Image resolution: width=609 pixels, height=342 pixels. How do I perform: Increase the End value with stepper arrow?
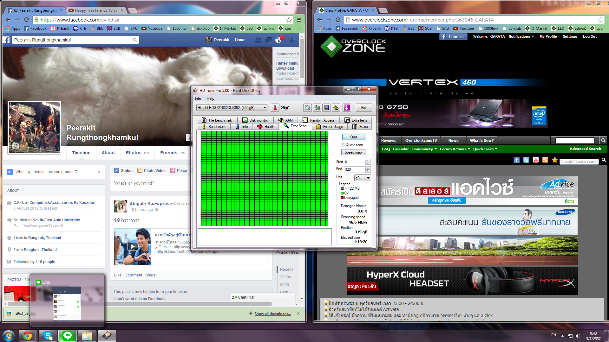tap(368, 168)
